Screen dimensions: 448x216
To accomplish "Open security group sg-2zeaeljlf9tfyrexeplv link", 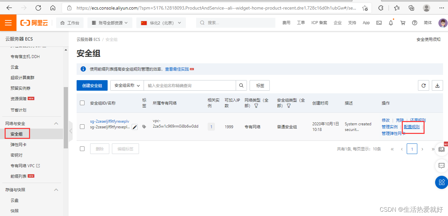I will coord(110,121).
